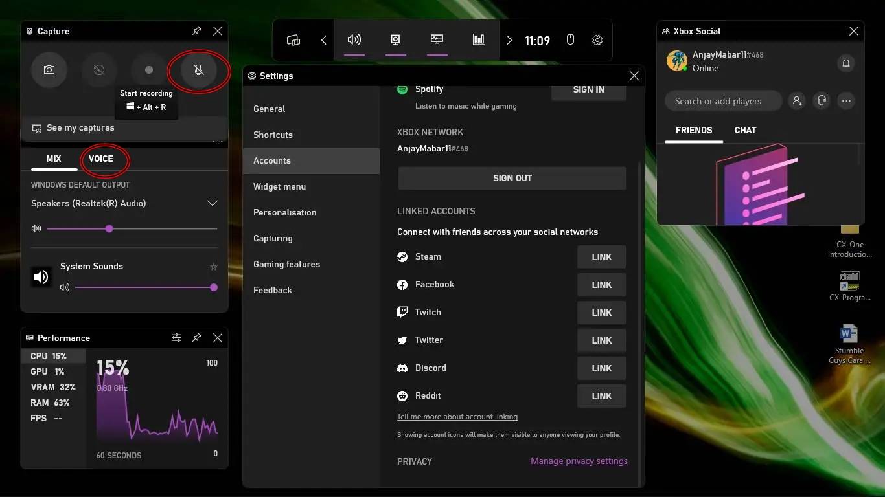This screenshot has height=497, width=885.
Task: Click the record last 30 seconds icon
Action: pyautogui.click(x=99, y=70)
